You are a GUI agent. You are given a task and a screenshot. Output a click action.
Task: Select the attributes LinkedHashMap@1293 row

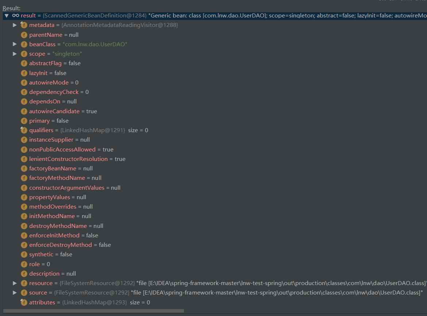[x=89, y=303]
